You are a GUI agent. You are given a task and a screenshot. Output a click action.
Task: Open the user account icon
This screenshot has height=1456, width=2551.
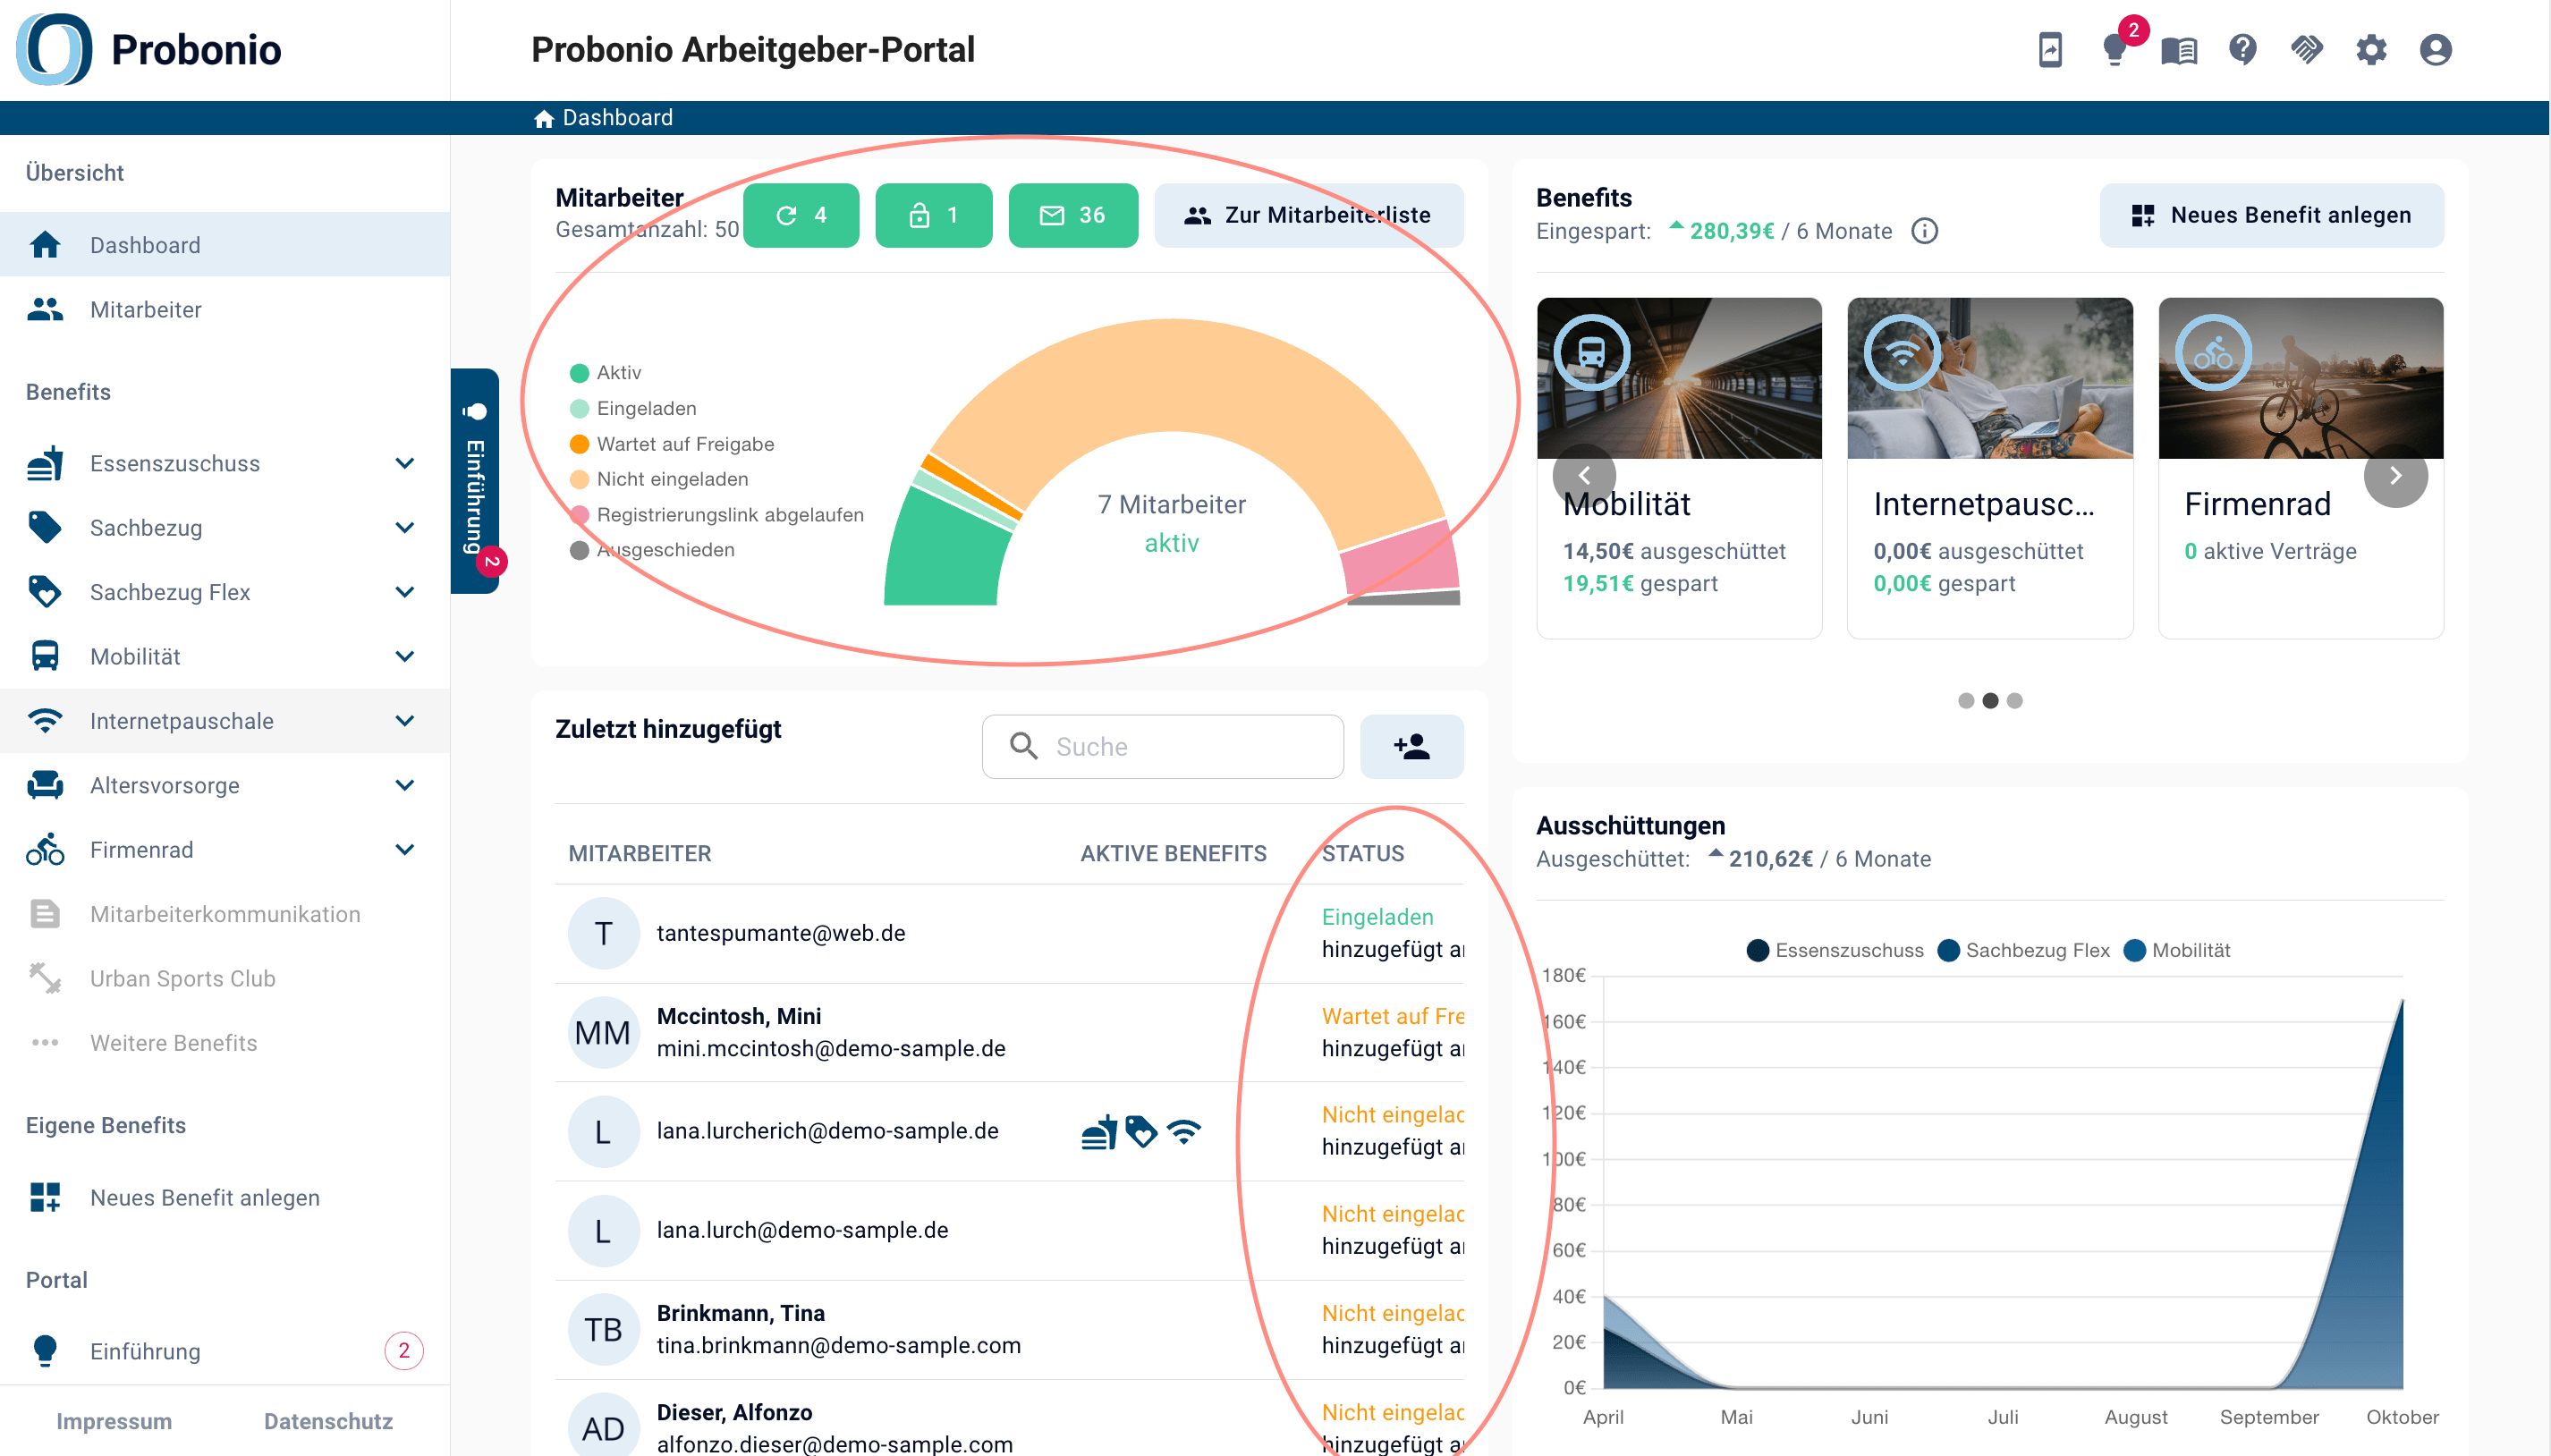(x=2435, y=49)
